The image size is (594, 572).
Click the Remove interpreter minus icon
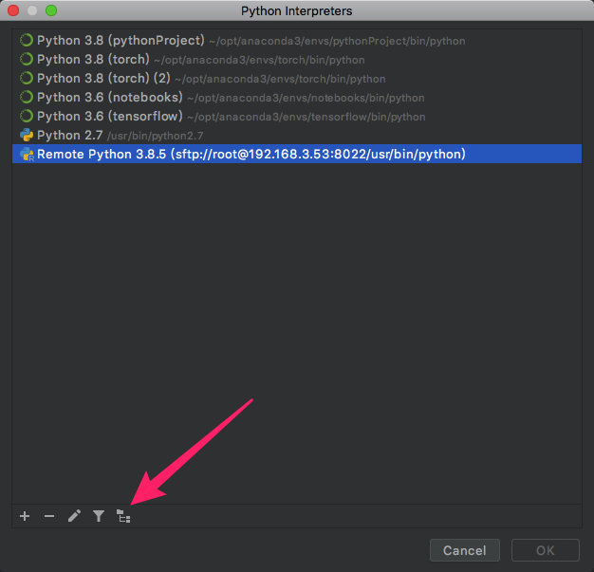pos(49,516)
